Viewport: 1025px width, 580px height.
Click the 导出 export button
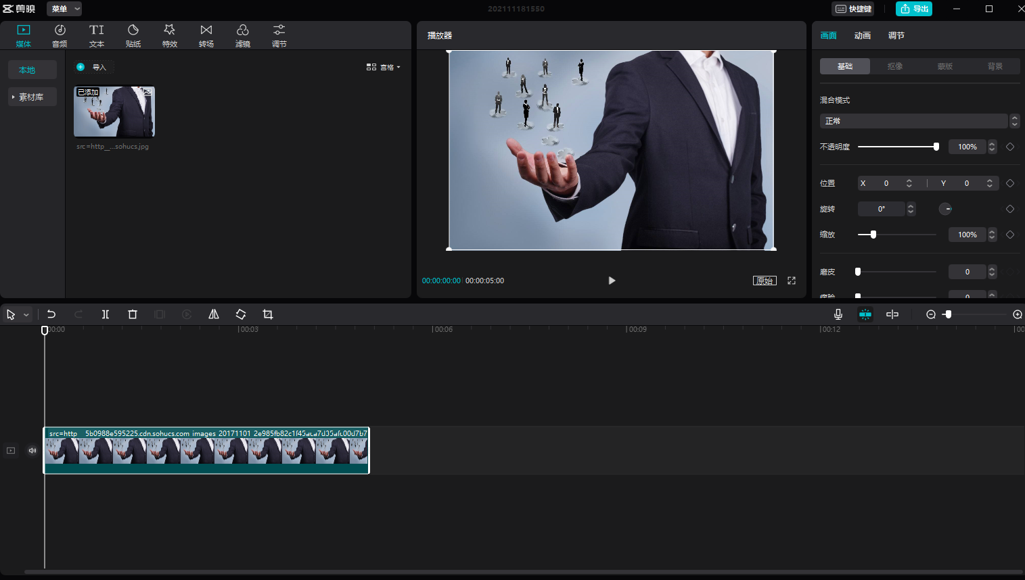click(x=914, y=9)
